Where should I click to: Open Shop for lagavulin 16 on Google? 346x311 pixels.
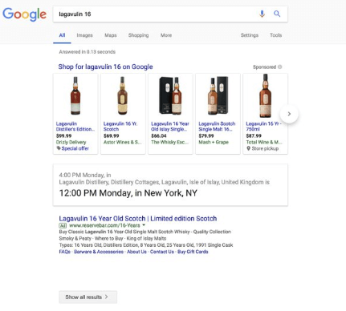[105, 67]
